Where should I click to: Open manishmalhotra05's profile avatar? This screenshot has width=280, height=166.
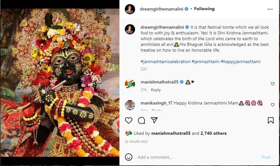(x=130, y=84)
